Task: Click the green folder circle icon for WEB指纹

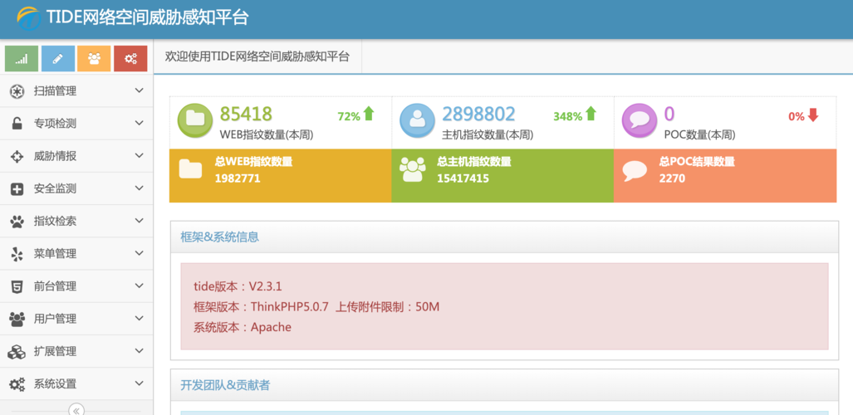Action: click(195, 120)
